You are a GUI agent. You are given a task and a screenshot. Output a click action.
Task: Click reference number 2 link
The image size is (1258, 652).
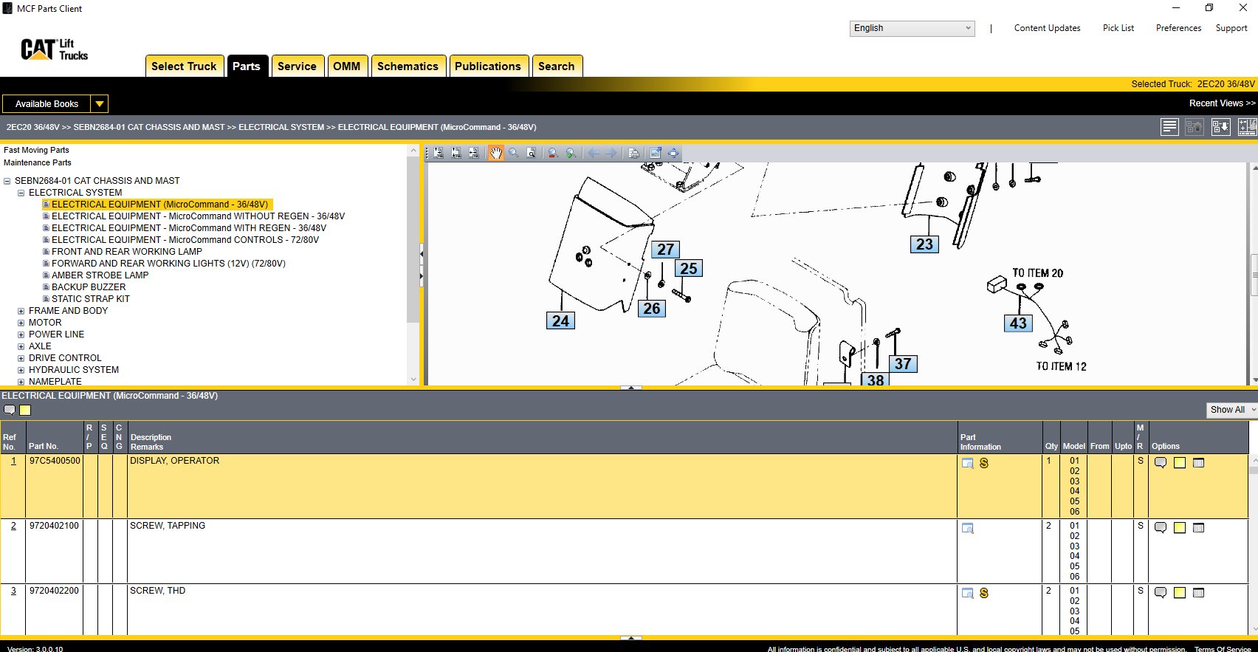click(x=13, y=526)
